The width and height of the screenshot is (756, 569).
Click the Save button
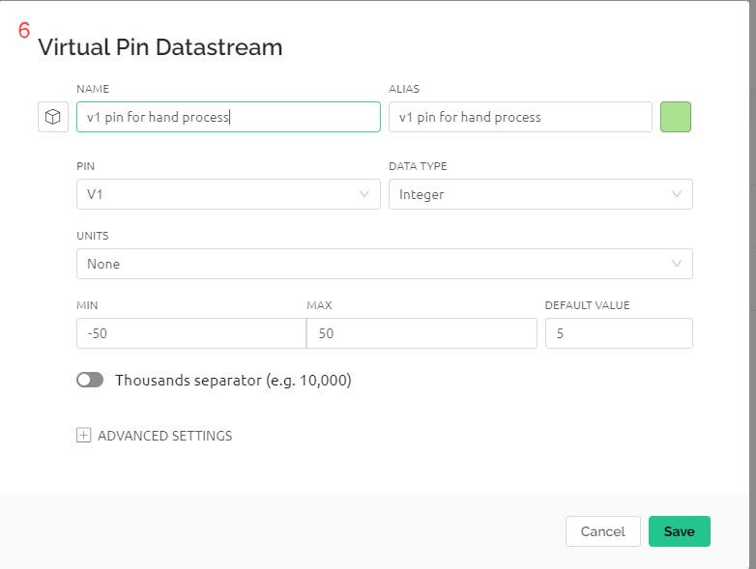679,531
